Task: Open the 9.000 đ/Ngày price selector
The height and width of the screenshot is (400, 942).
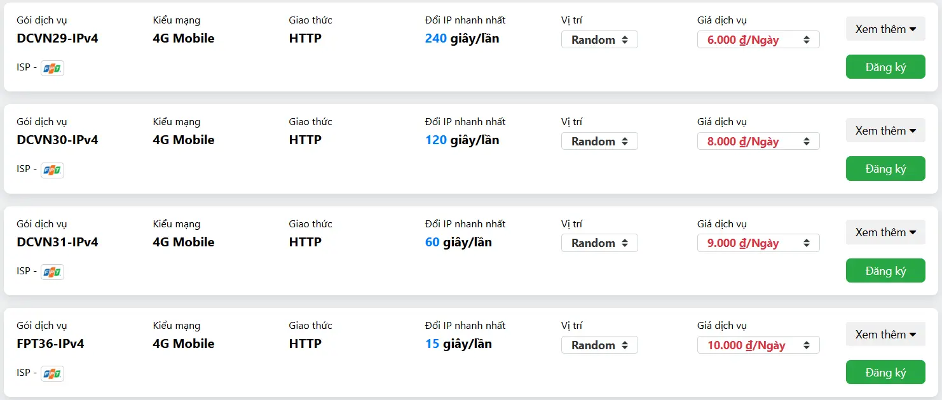Action: 758,243
